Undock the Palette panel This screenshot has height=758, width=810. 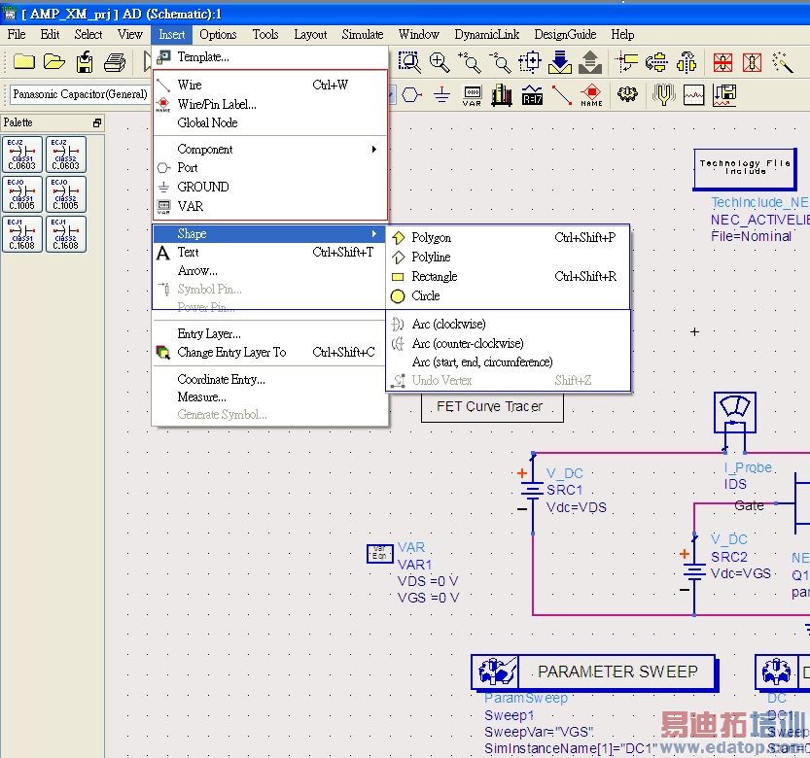point(96,122)
